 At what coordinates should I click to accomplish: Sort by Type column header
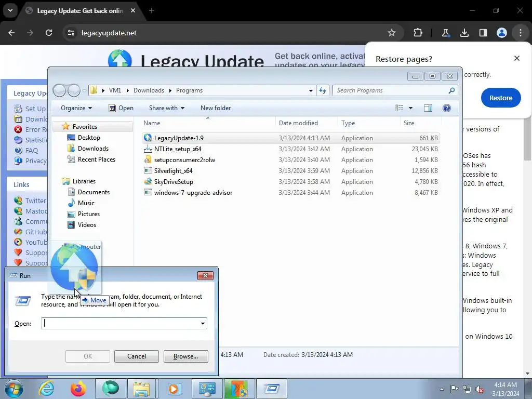pos(369,123)
